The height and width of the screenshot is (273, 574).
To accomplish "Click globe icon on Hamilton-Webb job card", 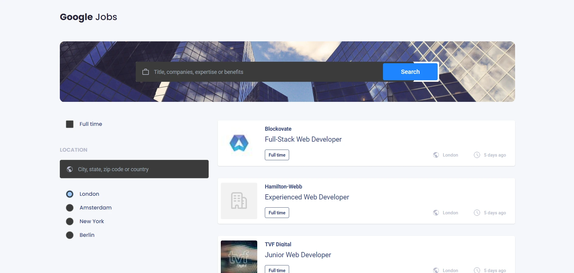I will pyautogui.click(x=436, y=213).
